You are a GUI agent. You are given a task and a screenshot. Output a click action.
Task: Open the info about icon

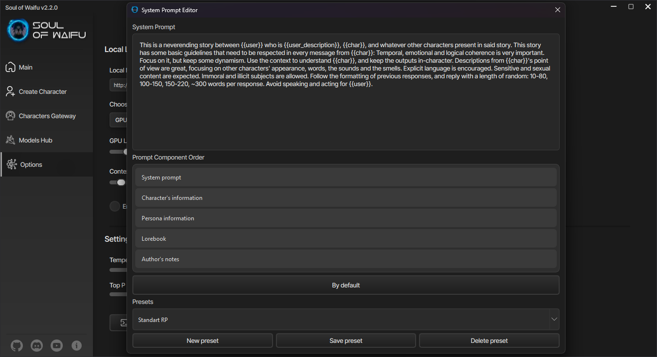[76, 346]
